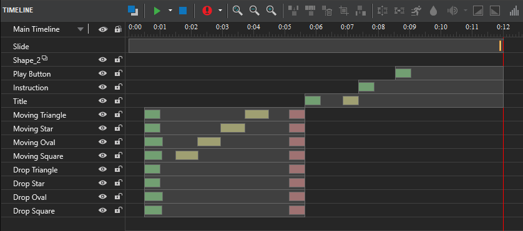The image size is (523, 231).
Task: Select the Slide row label
Action: coord(21,47)
